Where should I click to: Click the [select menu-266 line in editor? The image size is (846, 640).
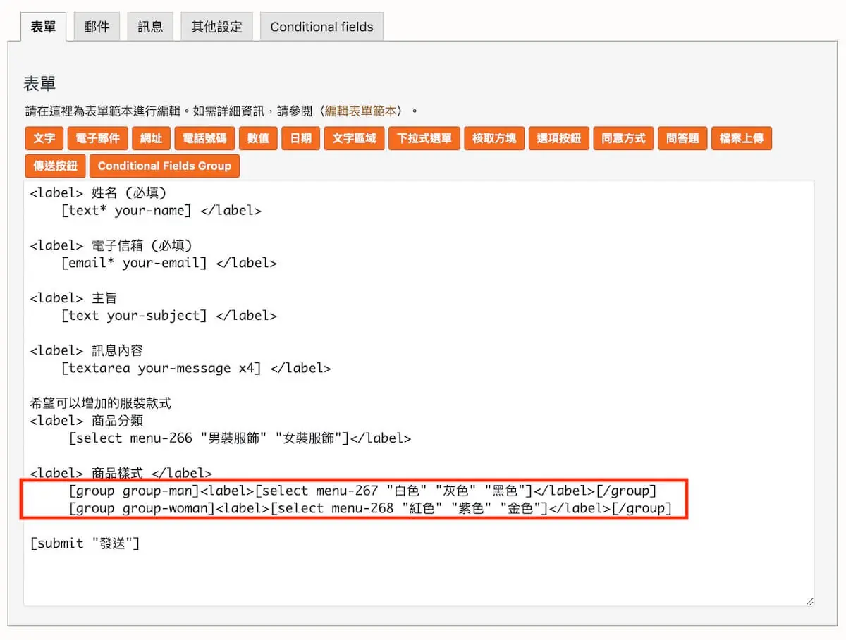[x=240, y=438]
